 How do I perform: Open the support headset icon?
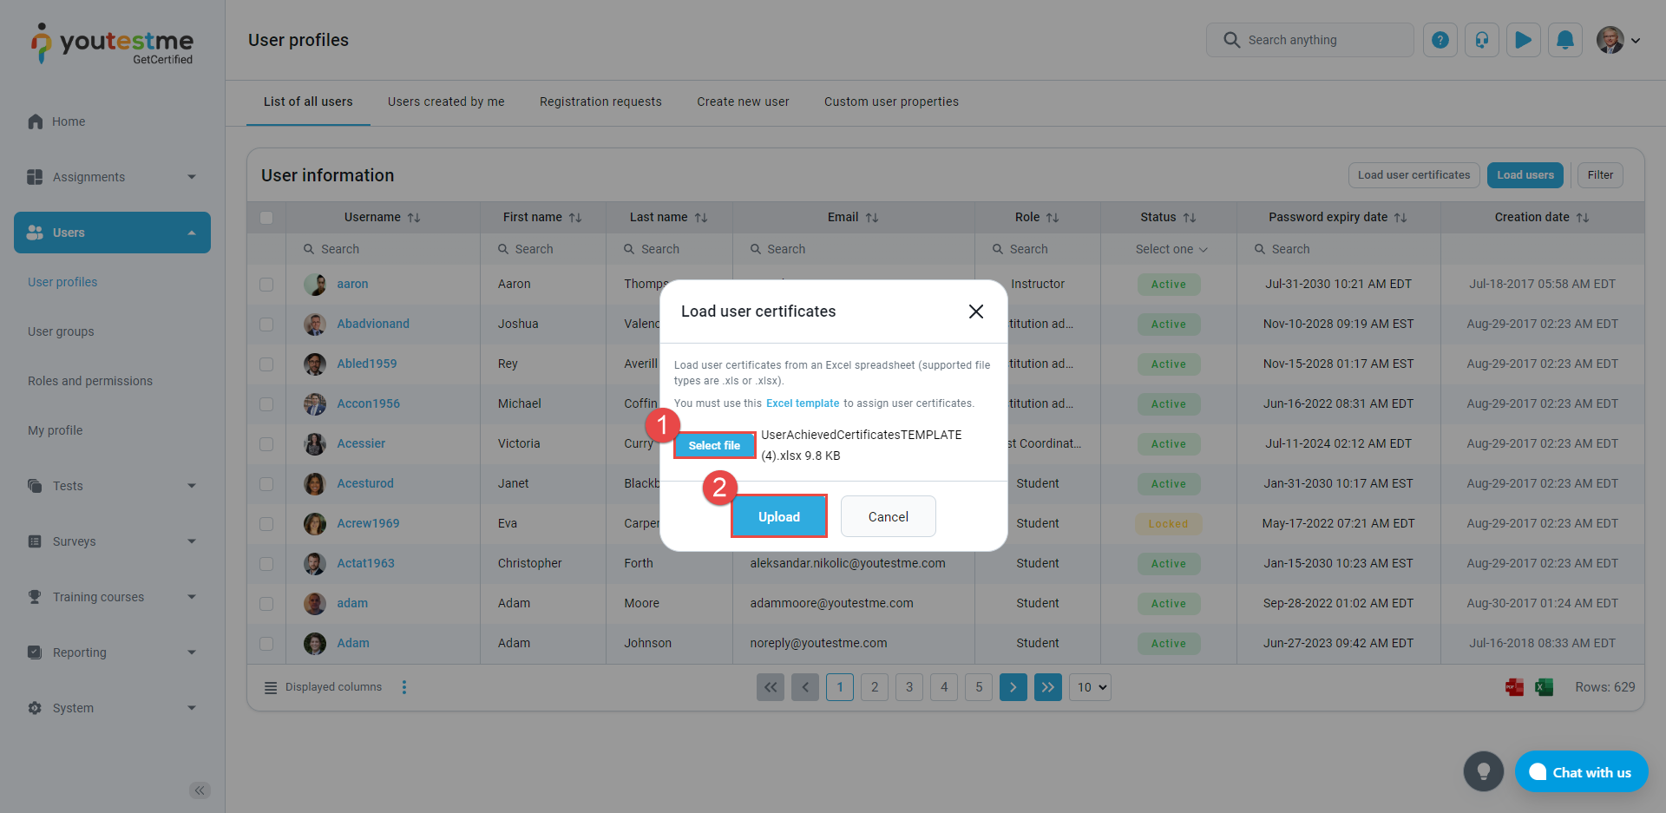[1481, 40]
